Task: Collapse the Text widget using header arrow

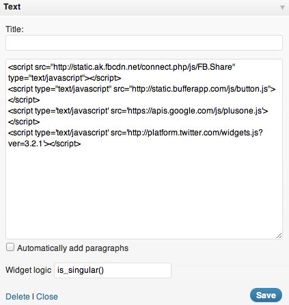Action: pos(282,8)
